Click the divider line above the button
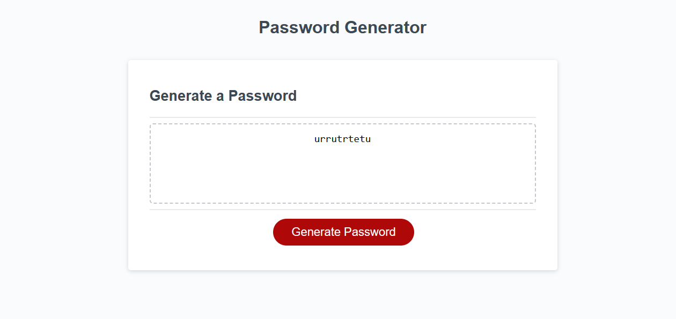This screenshot has height=319, width=676. pyautogui.click(x=343, y=210)
